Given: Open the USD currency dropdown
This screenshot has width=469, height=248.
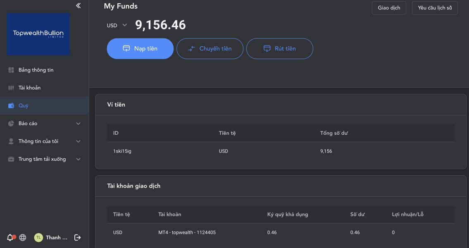Looking at the screenshot, I should (117, 25).
